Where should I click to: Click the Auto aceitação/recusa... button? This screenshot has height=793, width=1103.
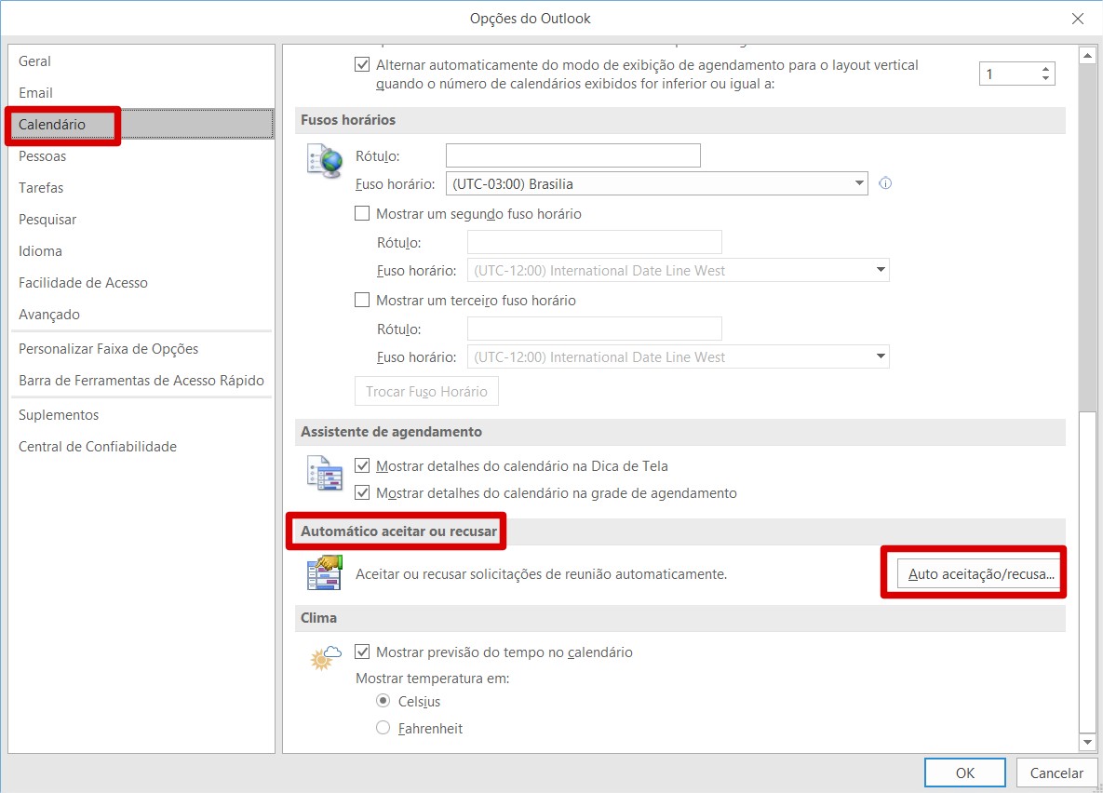click(x=979, y=573)
